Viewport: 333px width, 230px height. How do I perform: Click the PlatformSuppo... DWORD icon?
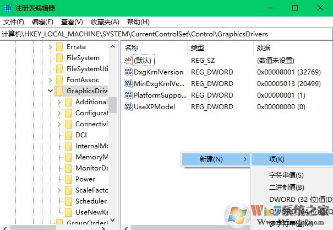(x=128, y=95)
